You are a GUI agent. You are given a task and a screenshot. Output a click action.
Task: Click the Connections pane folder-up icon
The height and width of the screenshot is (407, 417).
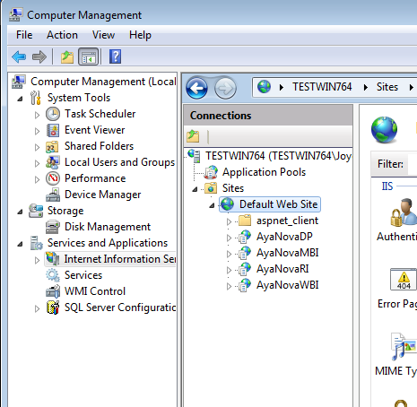click(193, 136)
